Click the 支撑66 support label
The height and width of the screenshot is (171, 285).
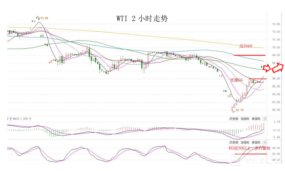[x=236, y=80]
